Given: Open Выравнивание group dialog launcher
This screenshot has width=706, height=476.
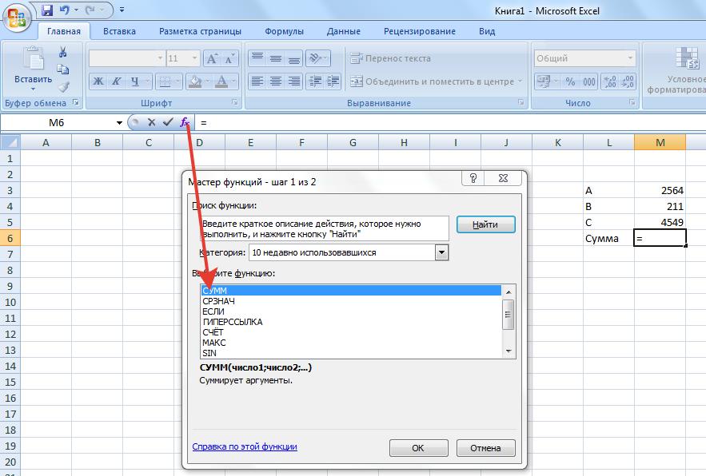Looking at the screenshot, I should coord(521,102).
